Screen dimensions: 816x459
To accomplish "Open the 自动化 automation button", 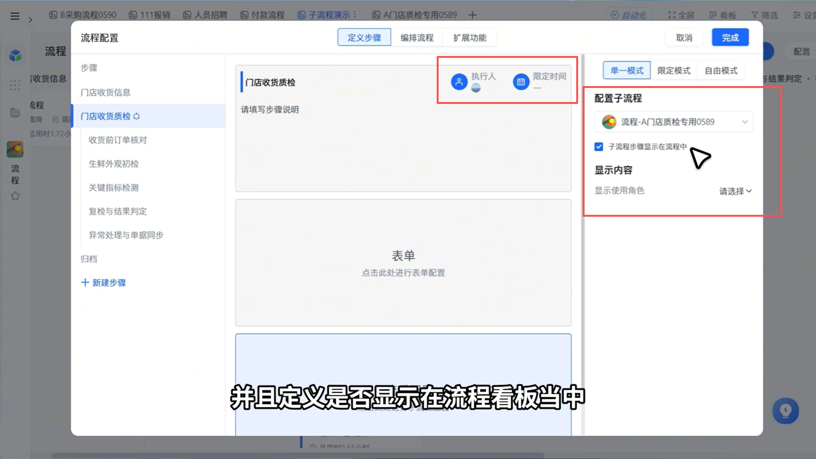I will tap(629, 15).
